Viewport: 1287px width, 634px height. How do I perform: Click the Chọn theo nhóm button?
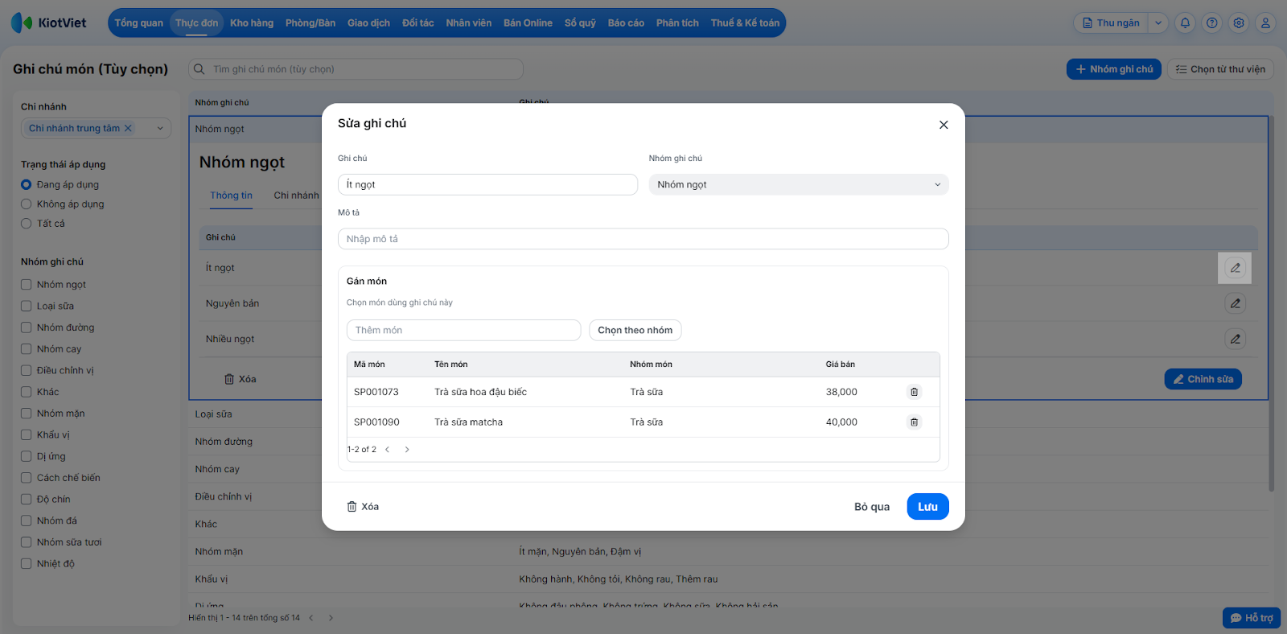point(635,330)
